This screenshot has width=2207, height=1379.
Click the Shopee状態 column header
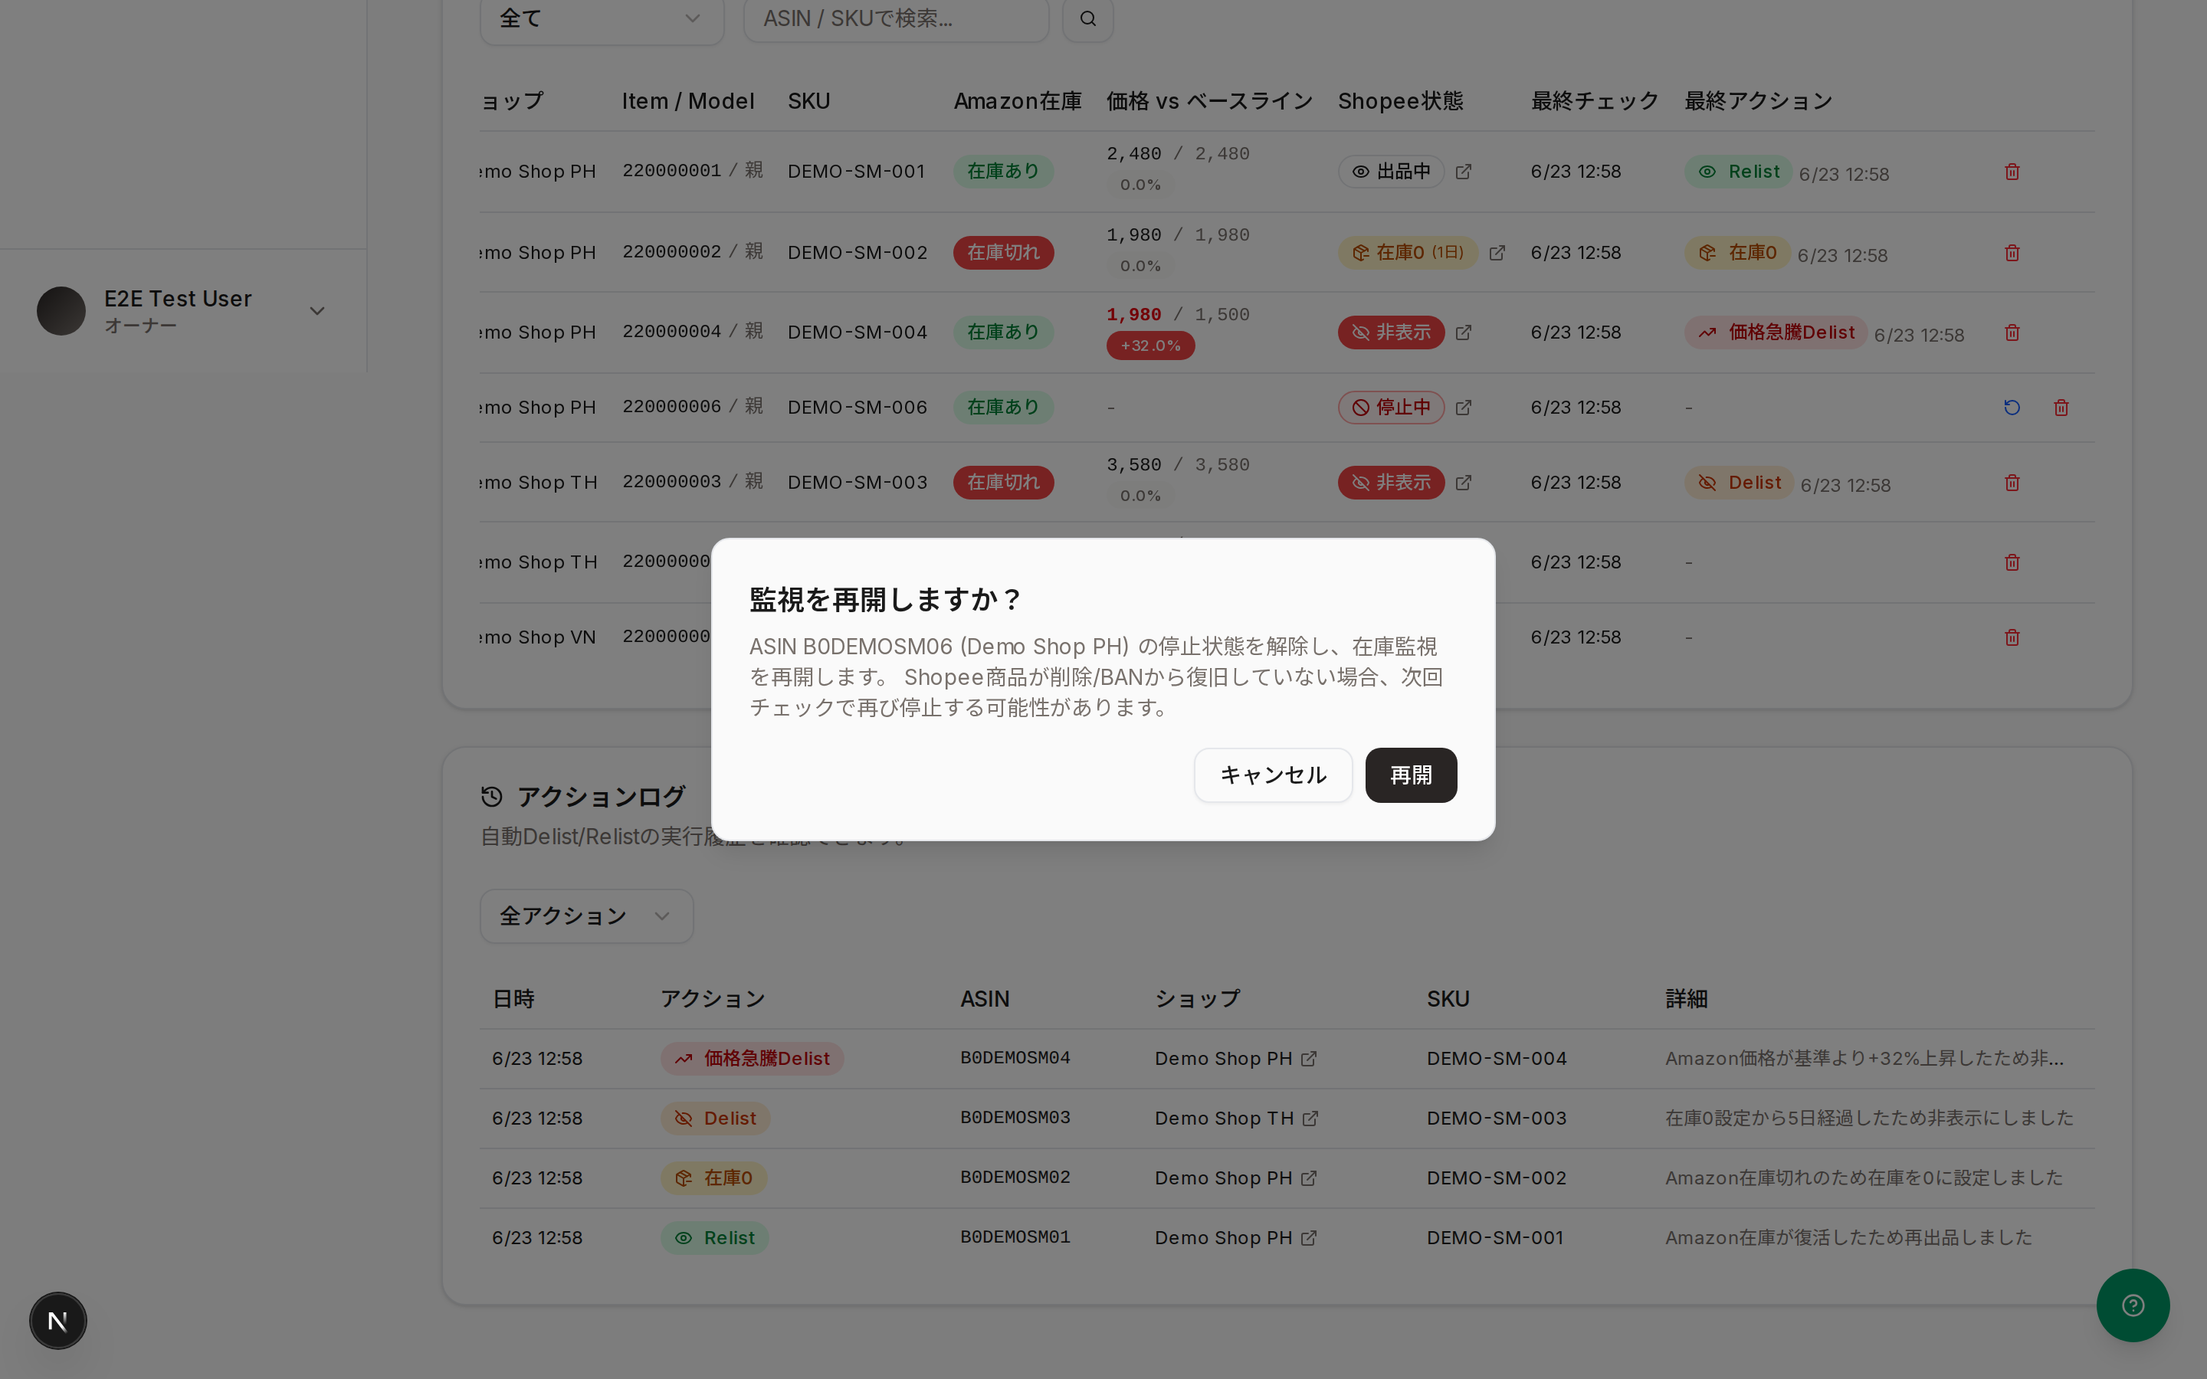1400,101
